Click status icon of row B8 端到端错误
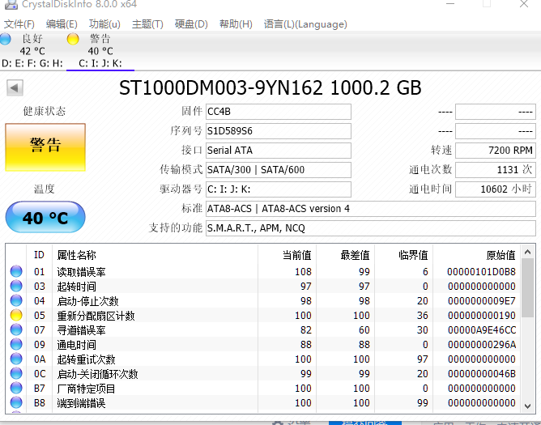541x425 pixels. pyautogui.click(x=16, y=402)
